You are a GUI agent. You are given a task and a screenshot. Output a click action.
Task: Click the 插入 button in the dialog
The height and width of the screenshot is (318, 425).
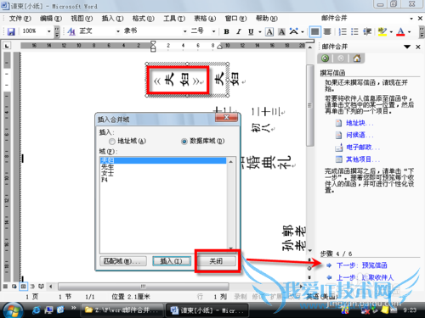point(171,261)
